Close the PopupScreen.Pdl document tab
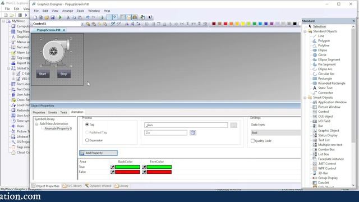The height and width of the screenshot is (202, 359). tap(64, 30)
